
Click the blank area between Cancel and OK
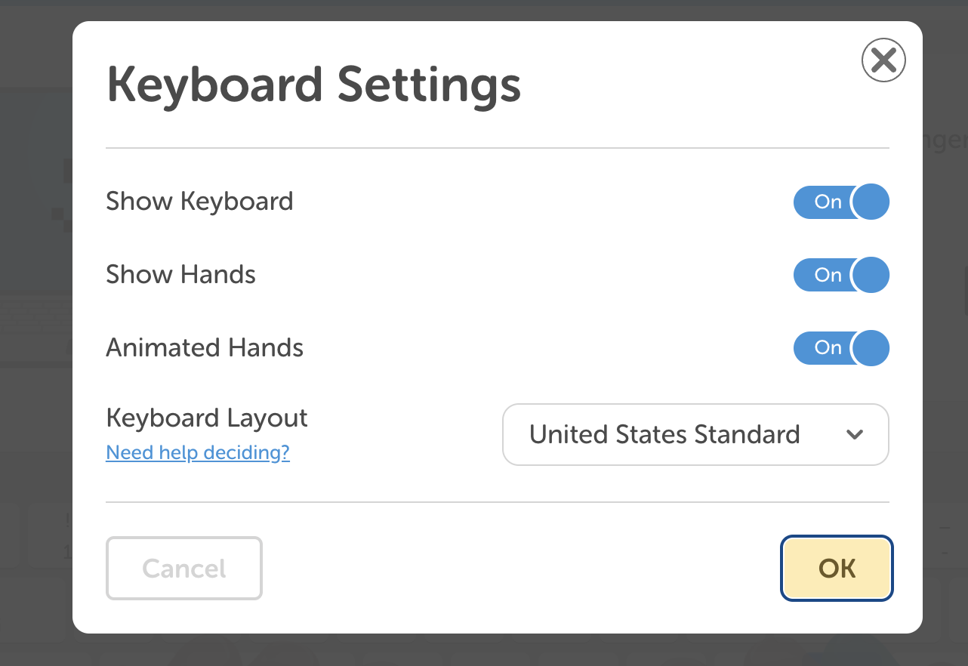pos(521,569)
